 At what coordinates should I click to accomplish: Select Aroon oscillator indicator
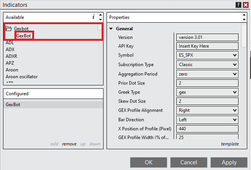[x=22, y=77]
